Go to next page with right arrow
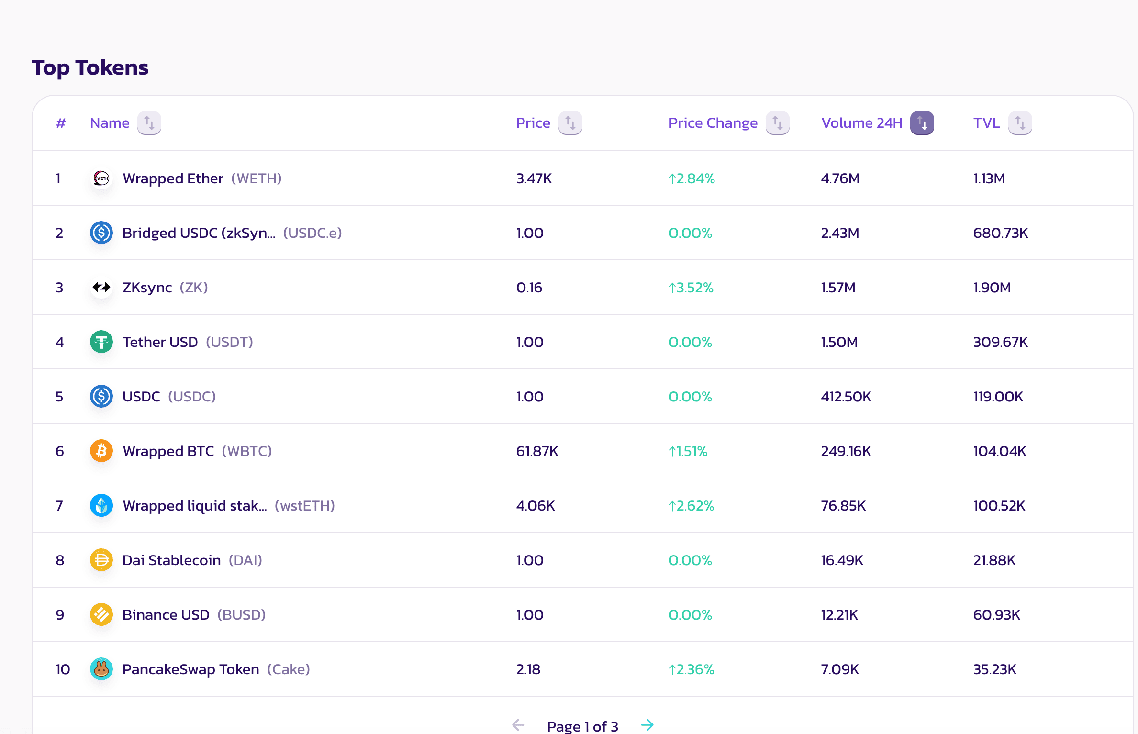 pos(647,725)
